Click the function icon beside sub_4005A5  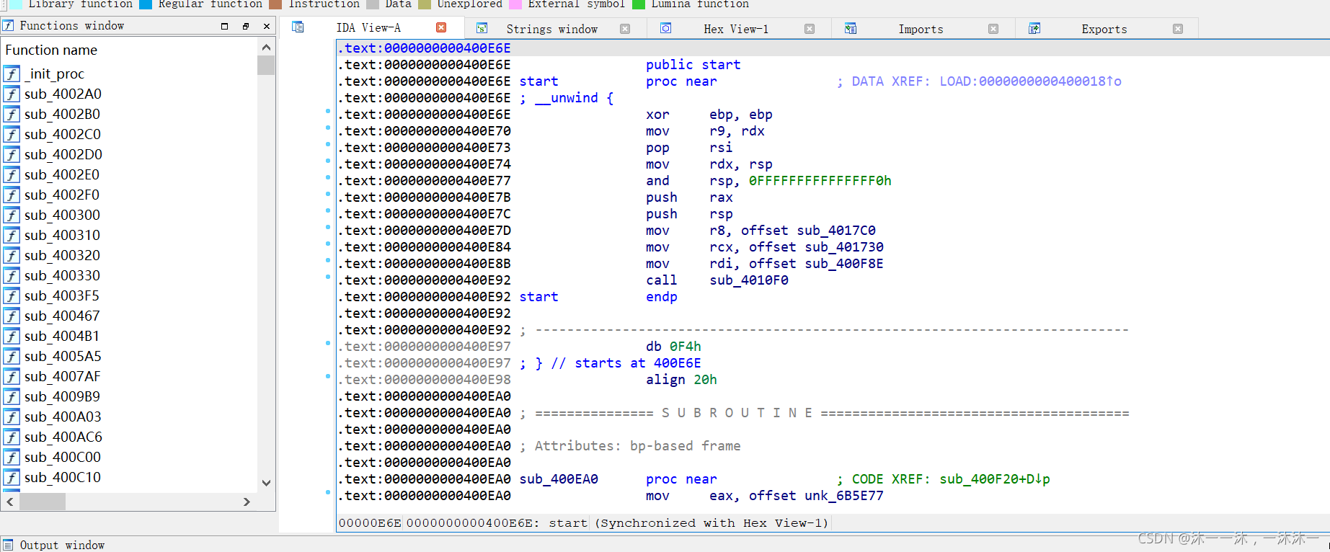coord(12,356)
